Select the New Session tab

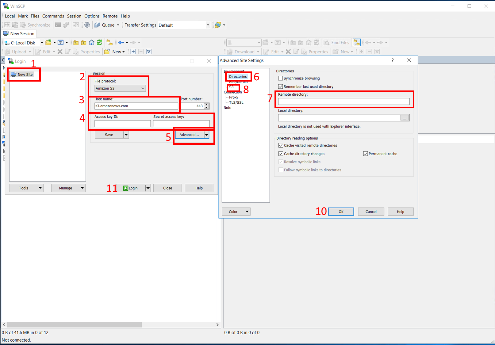pyautogui.click(x=19, y=33)
